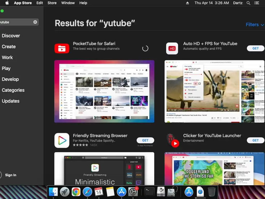Open Auto HD + FPS screenshot preview
265x199 pixels.
tap(215, 91)
